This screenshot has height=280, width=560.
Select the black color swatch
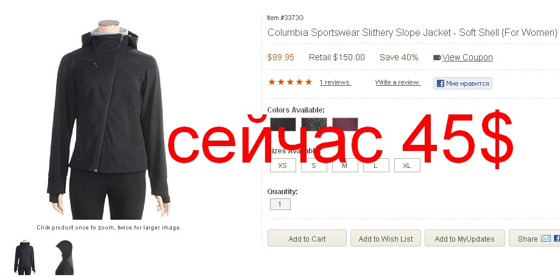pyautogui.click(x=283, y=125)
